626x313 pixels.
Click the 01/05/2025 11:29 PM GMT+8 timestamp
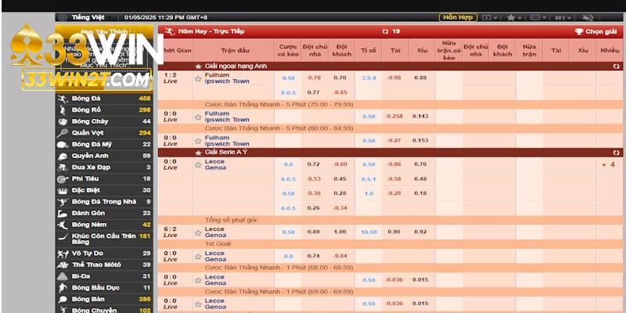coord(166,17)
